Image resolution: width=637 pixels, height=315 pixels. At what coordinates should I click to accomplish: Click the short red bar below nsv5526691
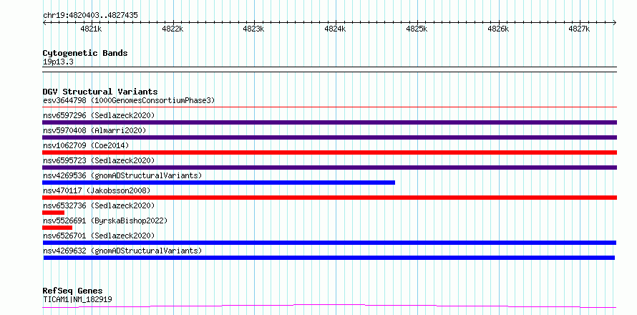tap(57, 228)
